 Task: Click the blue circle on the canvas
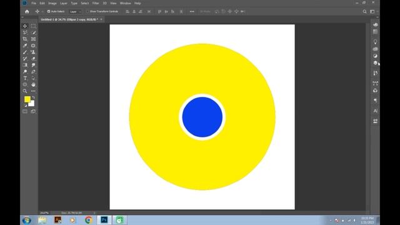202,117
